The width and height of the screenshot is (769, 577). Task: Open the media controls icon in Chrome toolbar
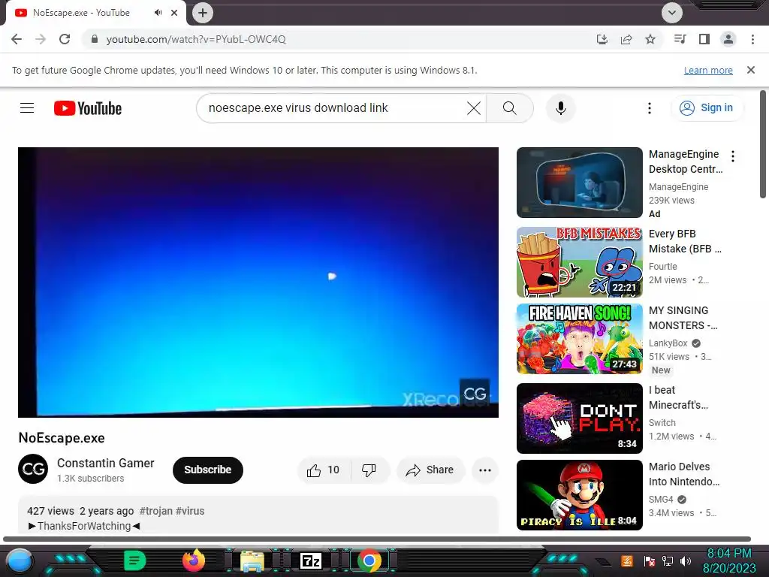680,39
